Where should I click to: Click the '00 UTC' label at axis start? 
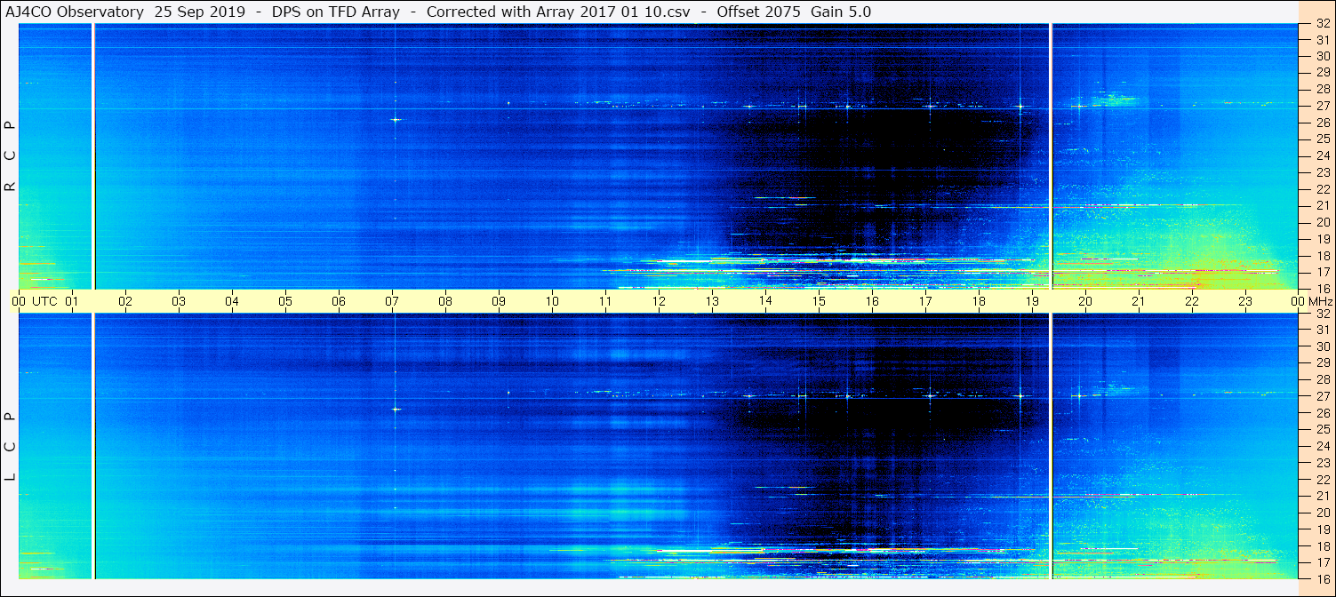coord(36,301)
